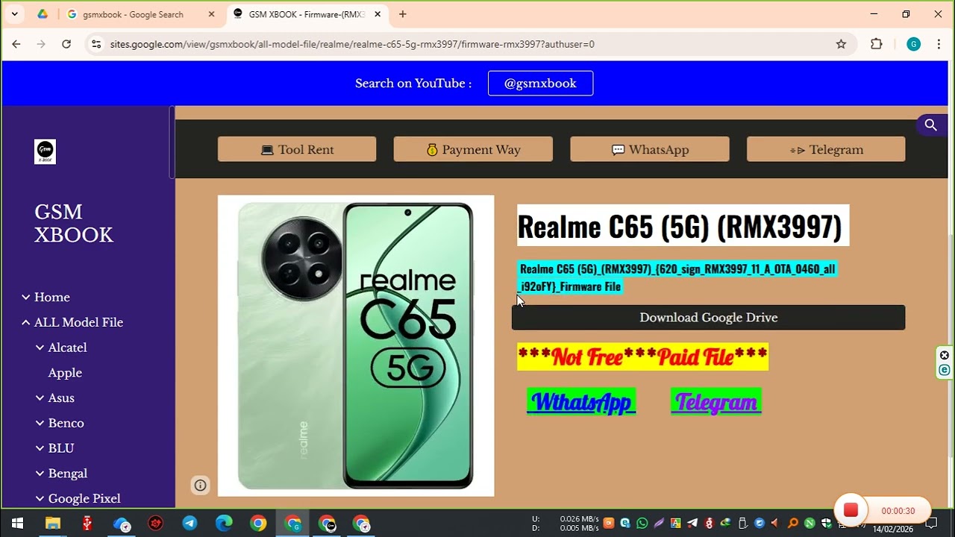Open the Asus sidebar link
Viewport: 955px width, 537px height.
click(x=61, y=398)
